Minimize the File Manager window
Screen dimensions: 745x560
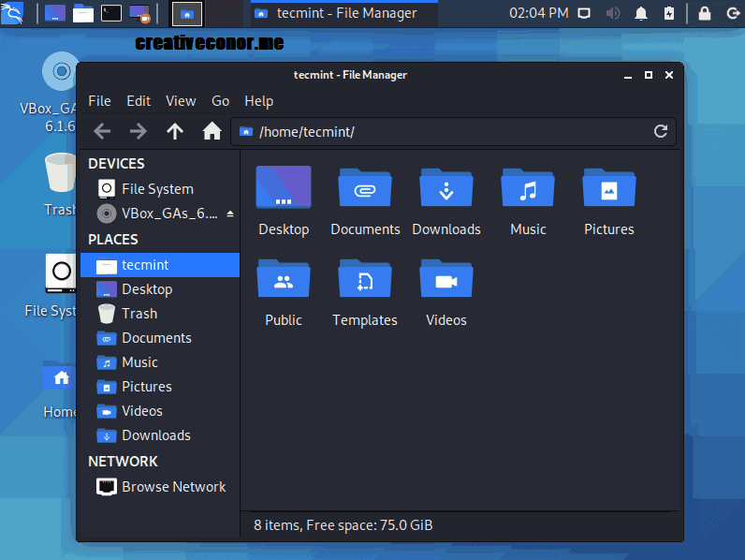pos(628,75)
